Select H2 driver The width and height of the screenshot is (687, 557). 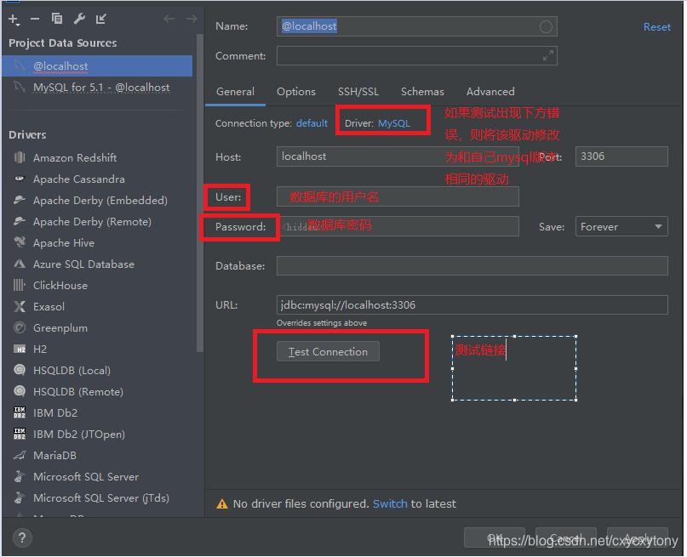pos(40,350)
